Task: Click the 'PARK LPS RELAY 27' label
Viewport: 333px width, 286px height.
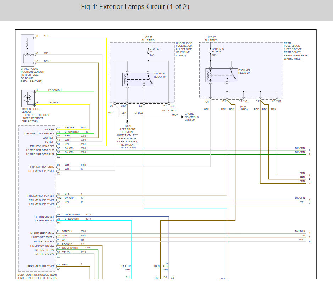Action: click(244, 71)
